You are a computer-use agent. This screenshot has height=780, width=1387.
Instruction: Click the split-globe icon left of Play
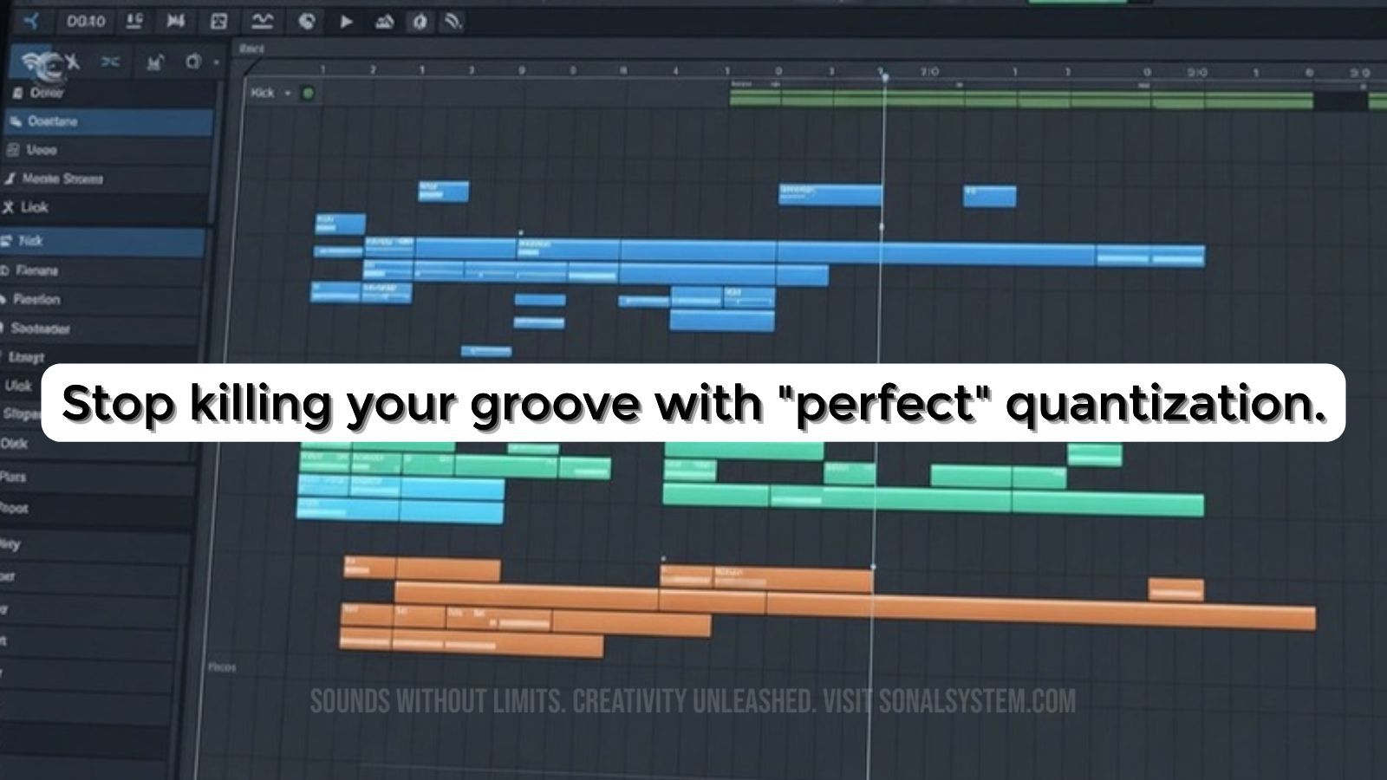tap(306, 22)
